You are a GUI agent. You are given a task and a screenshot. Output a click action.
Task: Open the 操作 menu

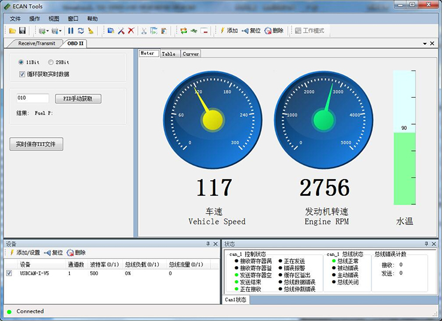click(35, 18)
